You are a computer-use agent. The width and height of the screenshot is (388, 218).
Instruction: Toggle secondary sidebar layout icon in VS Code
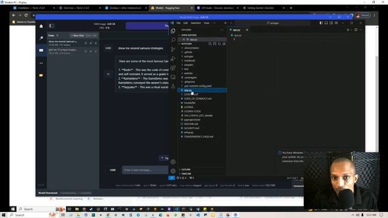click(331, 23)
